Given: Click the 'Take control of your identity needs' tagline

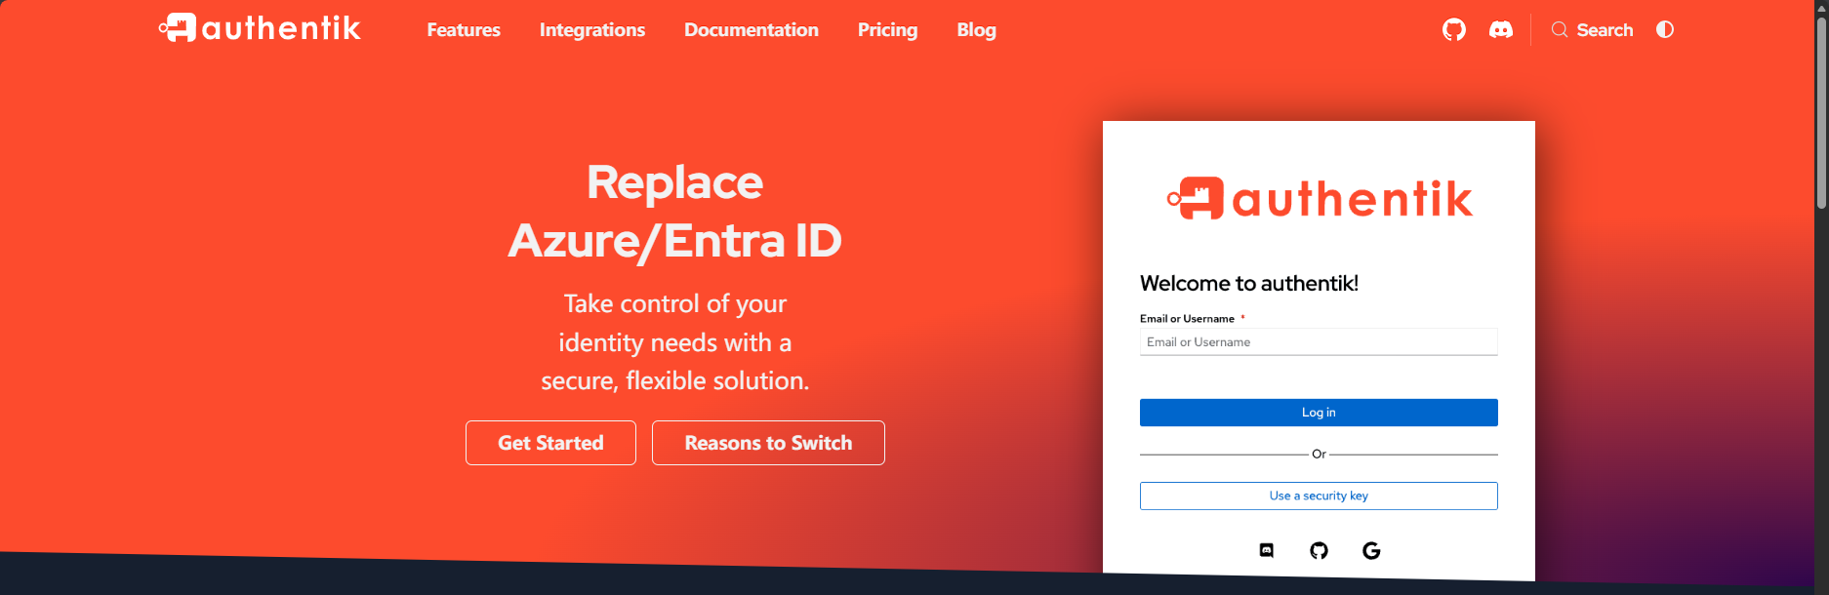Looking at the screenshot, I should [675, 341].
